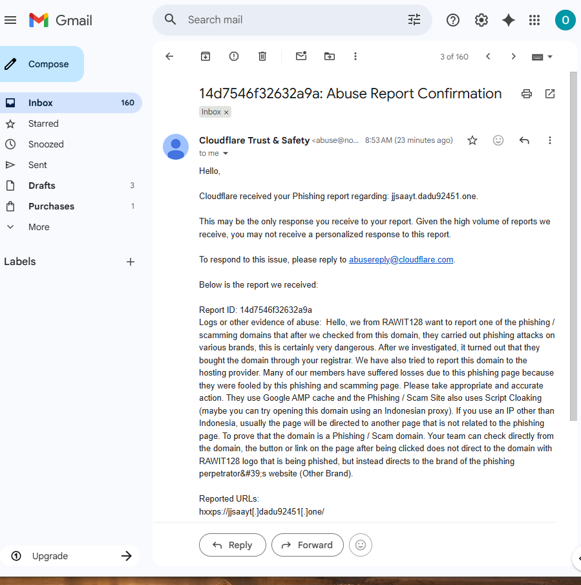Add emoji reaction in message header
581x585 pixels.
point(498,140)
